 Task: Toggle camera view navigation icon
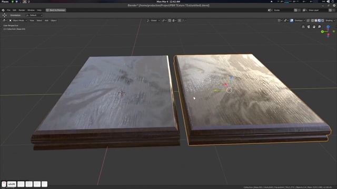309,27
